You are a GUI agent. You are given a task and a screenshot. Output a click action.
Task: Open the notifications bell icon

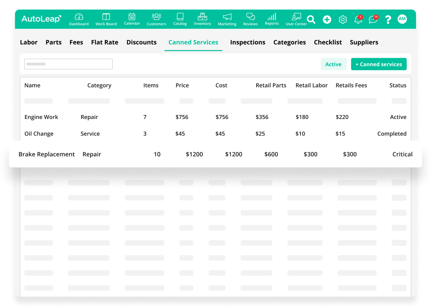pos(358,19)
